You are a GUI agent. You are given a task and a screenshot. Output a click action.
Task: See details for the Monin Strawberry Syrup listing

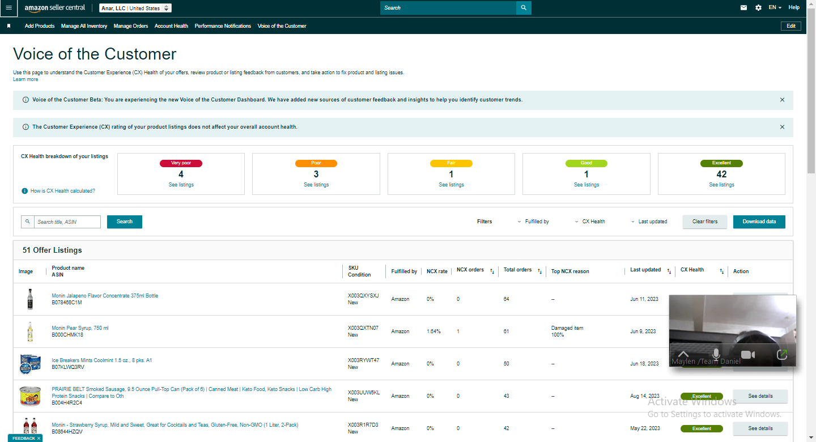point(760,428)
